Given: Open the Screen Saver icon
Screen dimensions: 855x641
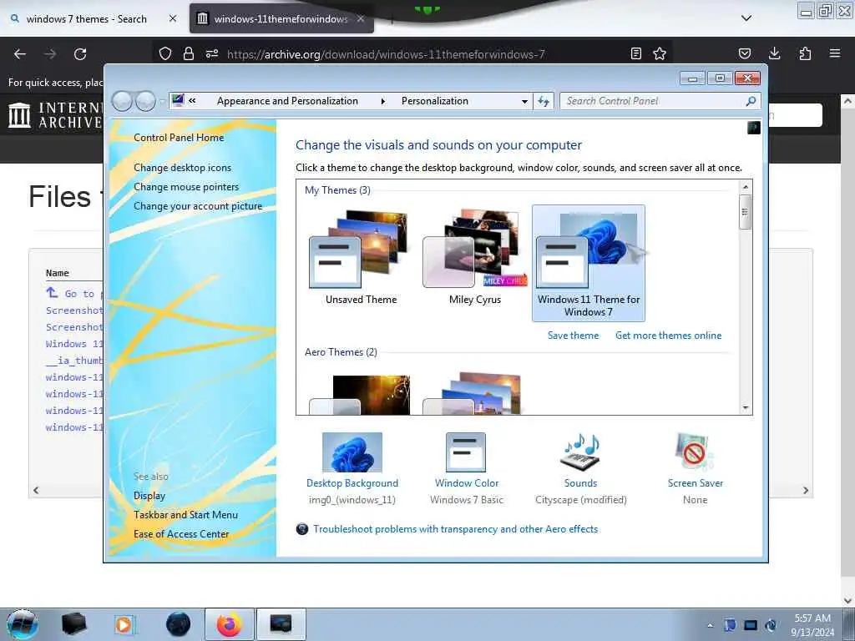Looking at the screenshot, I should tap(695, 452).
